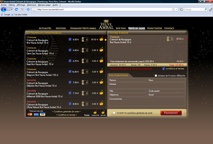Click the ajouter basket legend icon
Screen dimensions: 213x144
(x=103, y=112)
